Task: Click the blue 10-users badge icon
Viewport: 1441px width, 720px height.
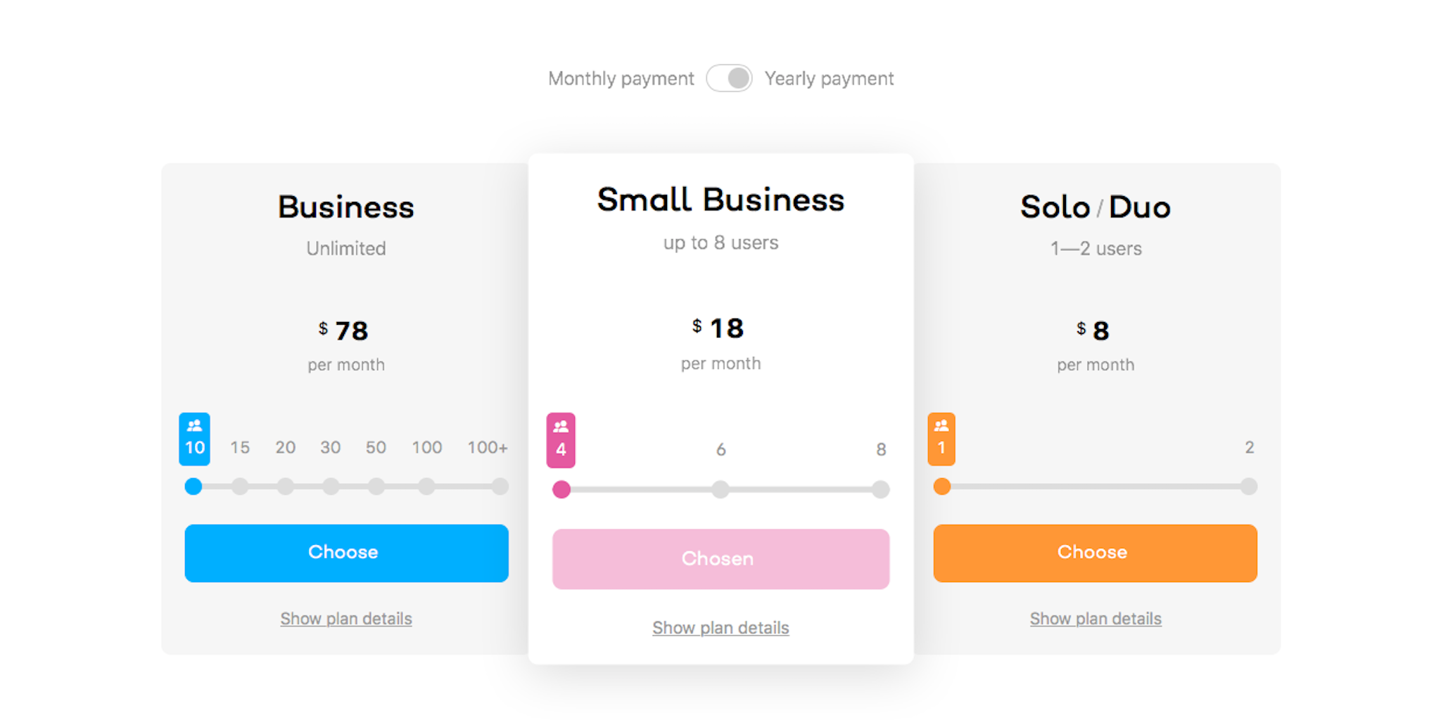Action: tap(194, 439)
